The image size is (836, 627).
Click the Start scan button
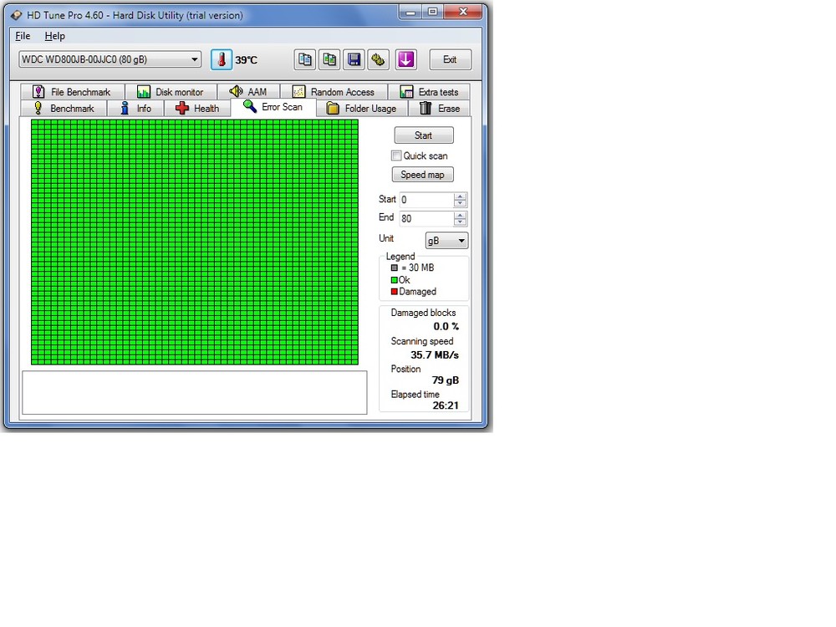click(424, 135)
